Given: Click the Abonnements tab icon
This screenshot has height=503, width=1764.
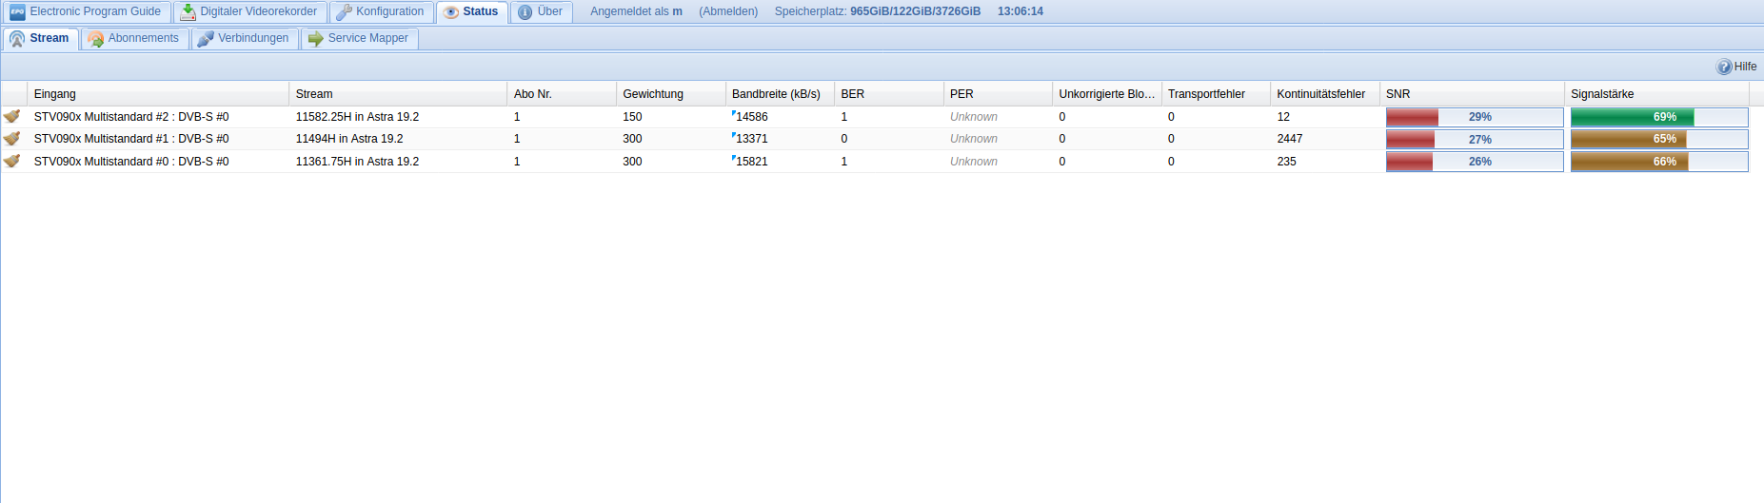Looking at the screenshot, I should pos(96,39).
